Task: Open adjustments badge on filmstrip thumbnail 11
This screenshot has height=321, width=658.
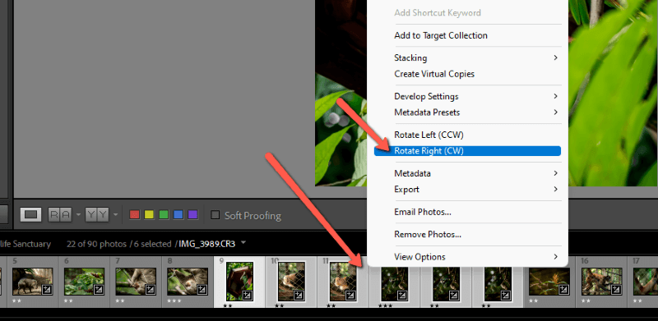Action: click(351, 295)
